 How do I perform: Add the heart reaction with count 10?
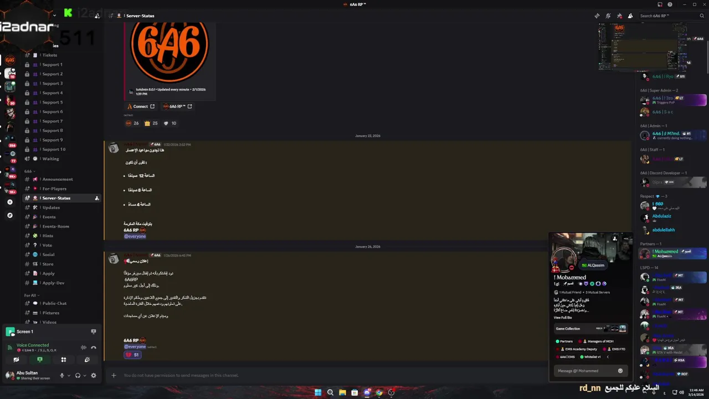(170, 123)
